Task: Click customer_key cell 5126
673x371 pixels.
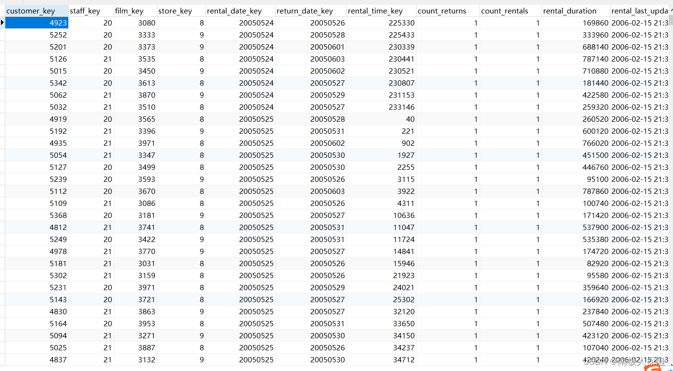Action: click(37, 59)
